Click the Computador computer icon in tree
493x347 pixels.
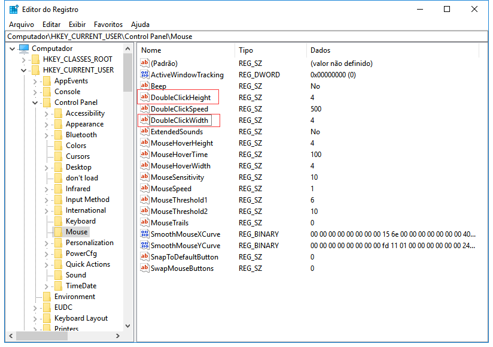24,49
